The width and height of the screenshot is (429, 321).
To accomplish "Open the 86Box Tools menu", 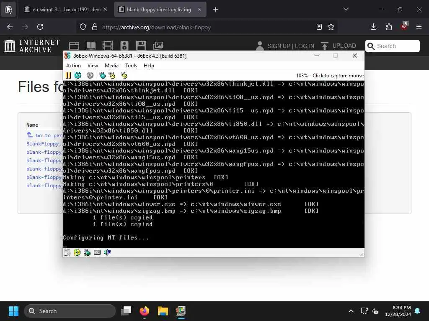I will coord(131,66).
